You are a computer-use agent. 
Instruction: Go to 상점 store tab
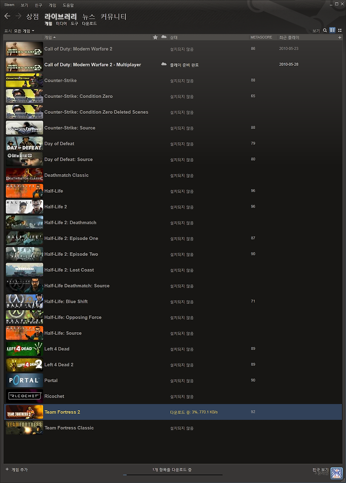click(x=32, y=16)
